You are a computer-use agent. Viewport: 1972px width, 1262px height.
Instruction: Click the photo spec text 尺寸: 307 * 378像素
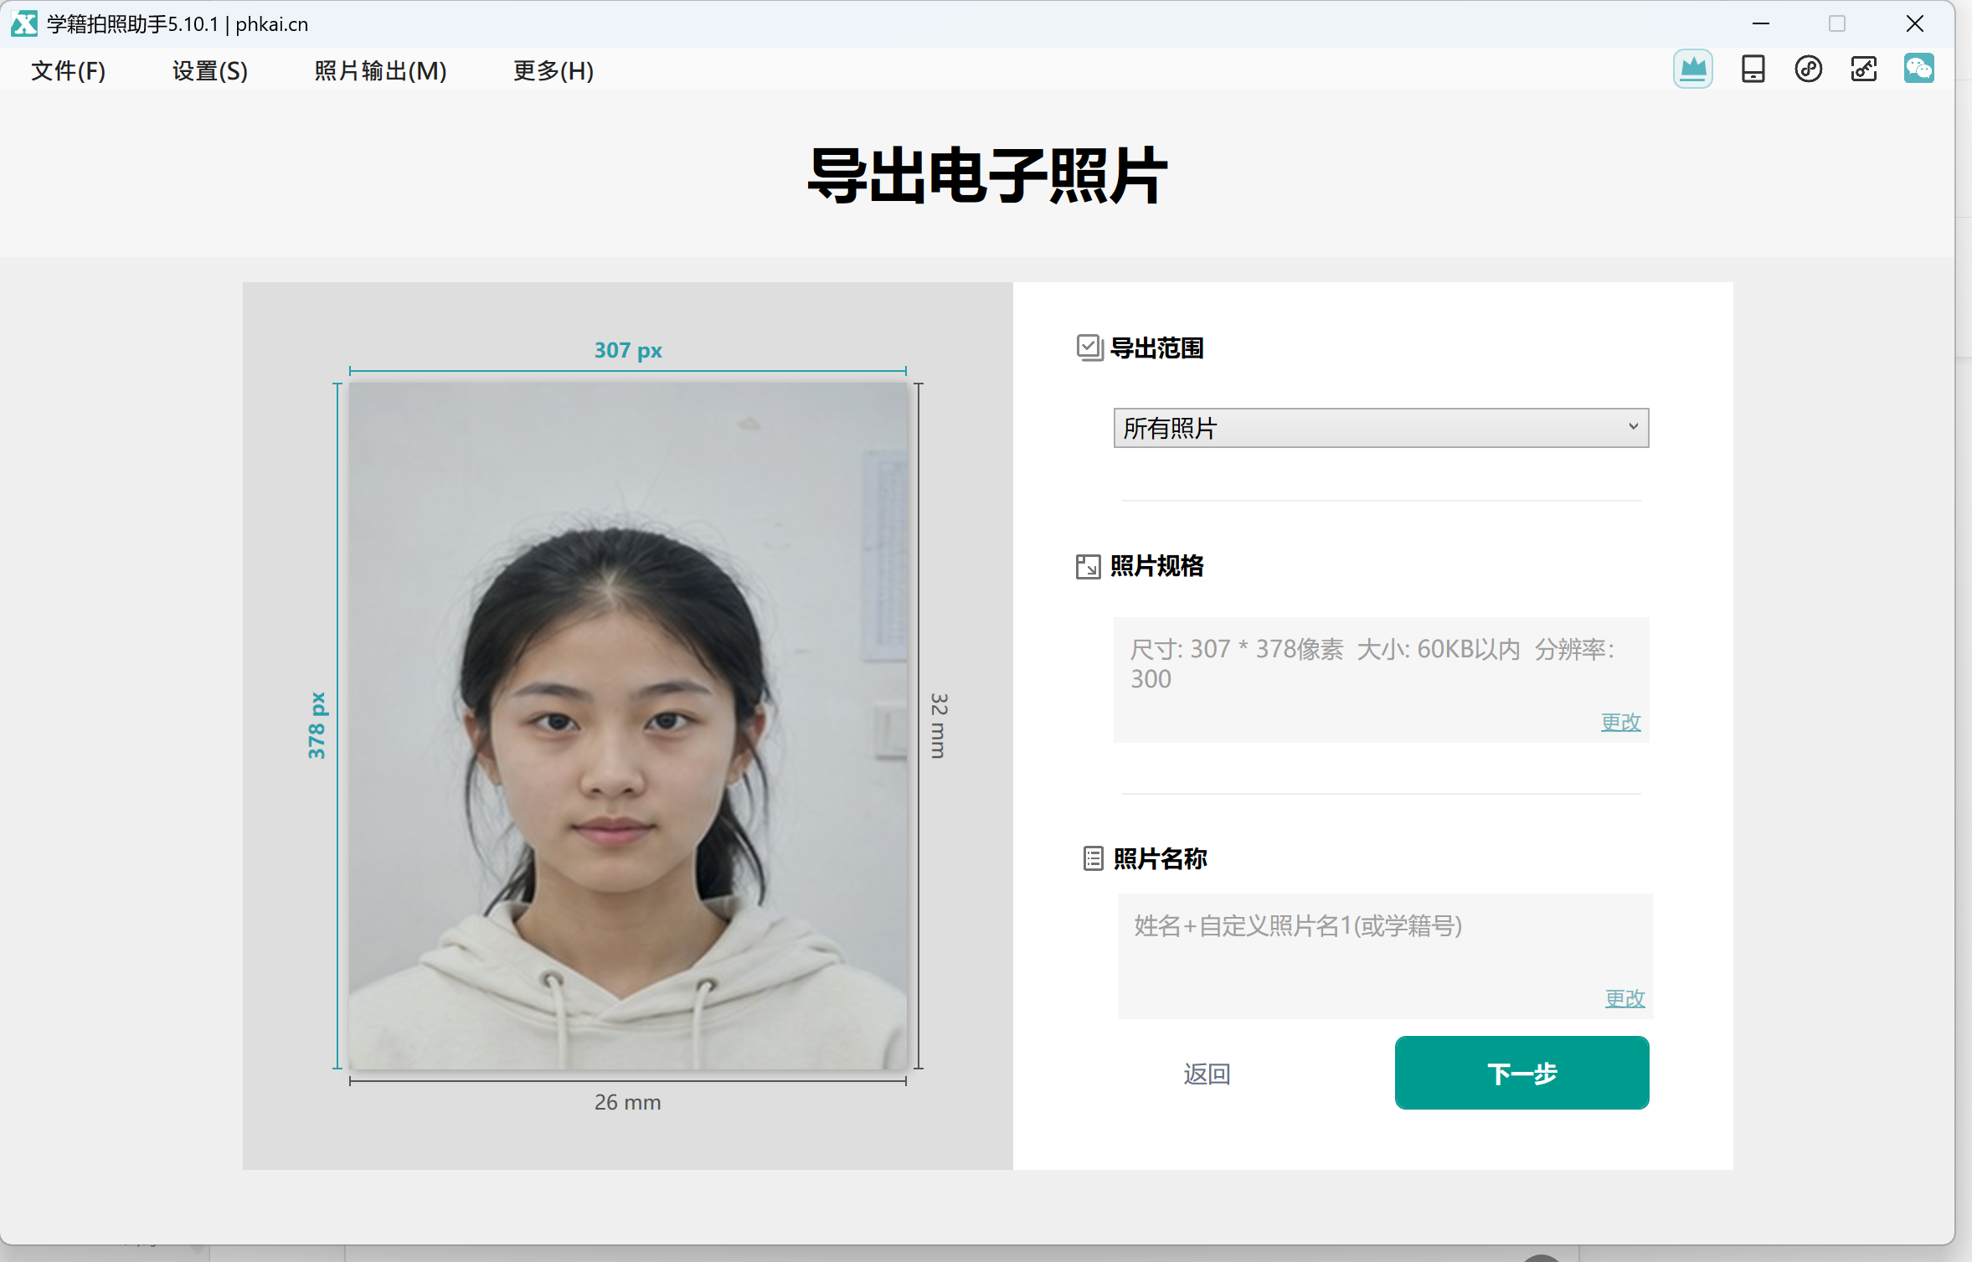coord(1237,649)
